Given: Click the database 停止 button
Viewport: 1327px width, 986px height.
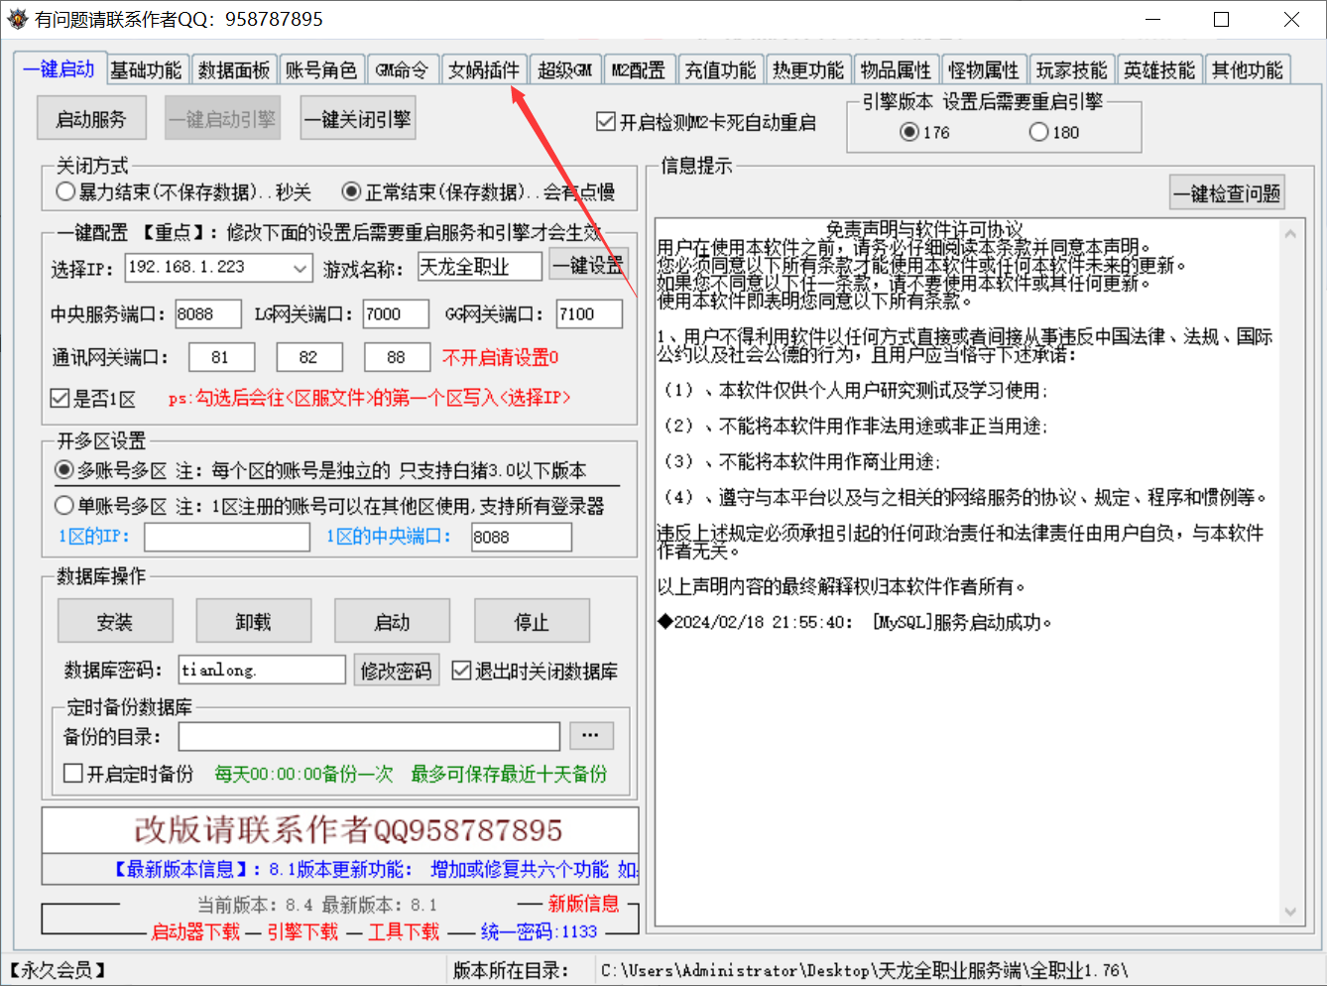Looking at the screenshot, I should (x=532, y=621).
